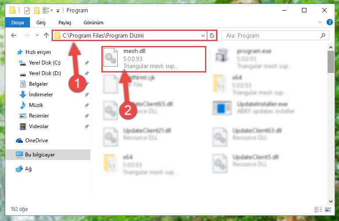Switch to details view layout icon

(x=318, y=210)
